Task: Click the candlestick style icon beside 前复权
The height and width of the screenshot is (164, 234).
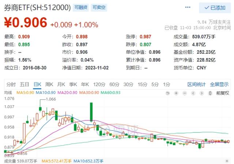Action: [210, 94]
